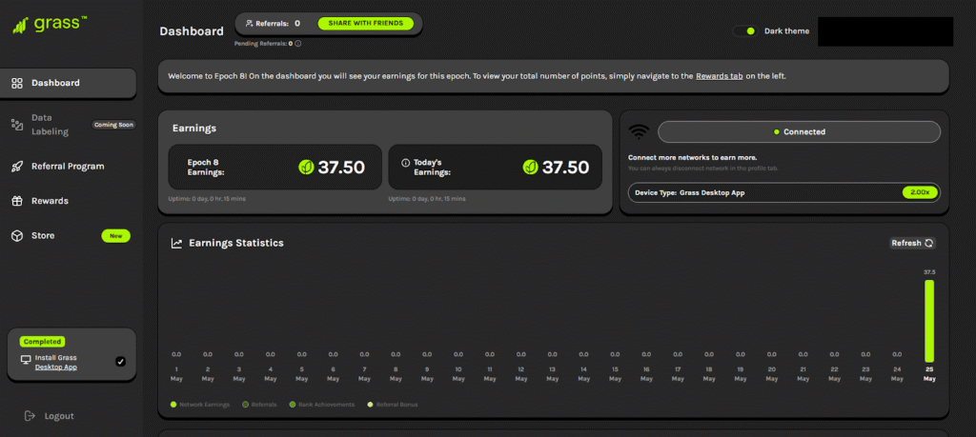Screen dimensions: 976x437
Task: Click the Refresh button in Earnings Statistics
Action: click(912, 243)
